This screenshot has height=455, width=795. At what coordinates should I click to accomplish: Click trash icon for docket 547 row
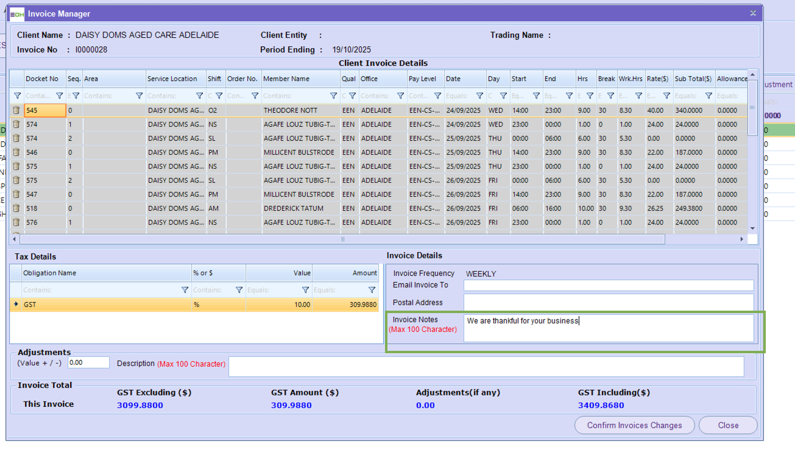pyautogui.click(x=16, y=194)
